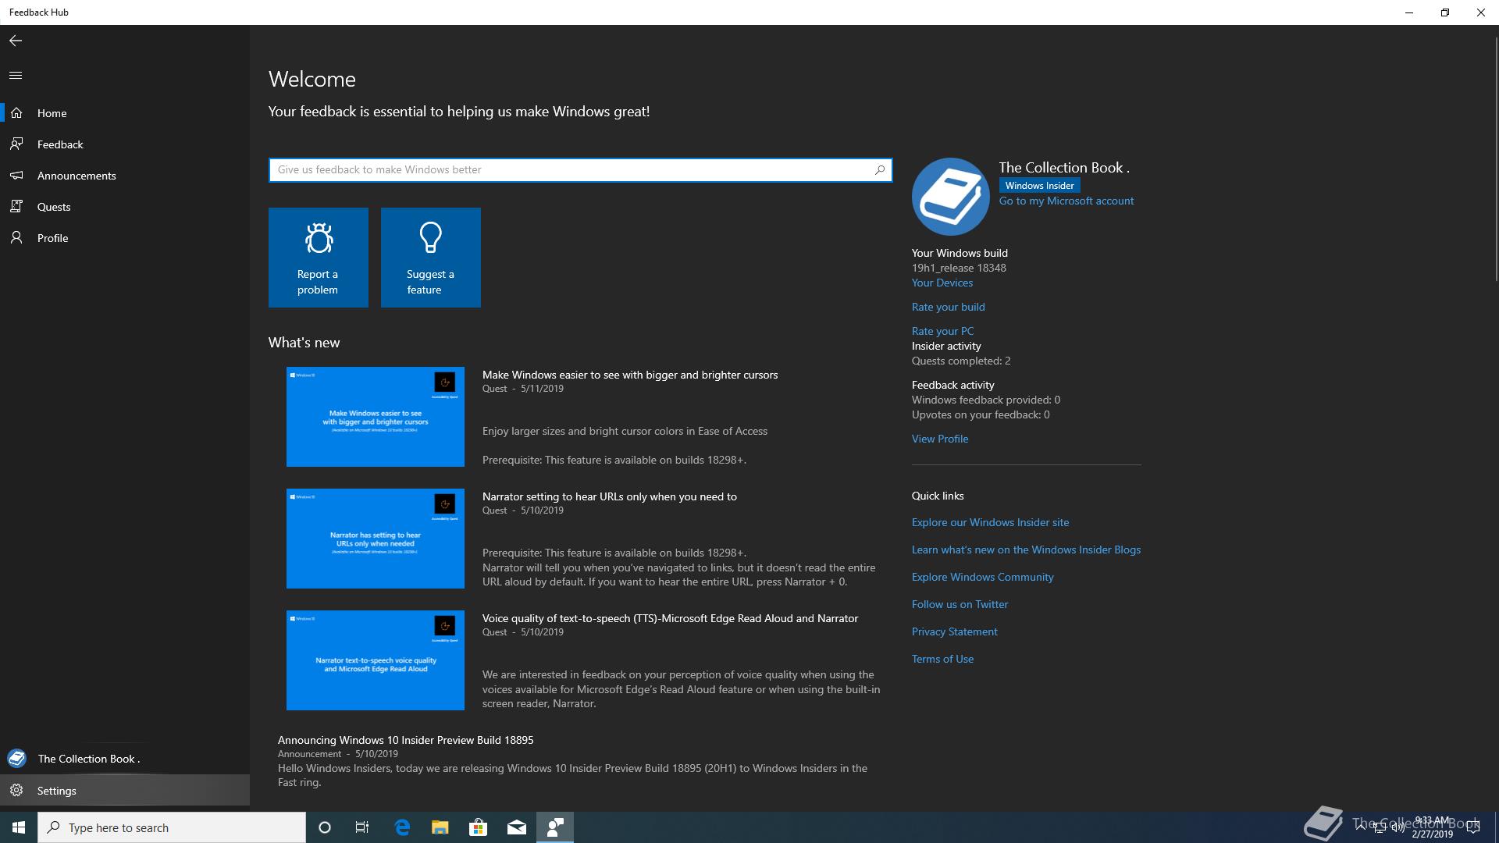Screen dimensions: 1499x843
Task: Open text-to-speech voice quality quest thumbnail
Action: [376, 660]
